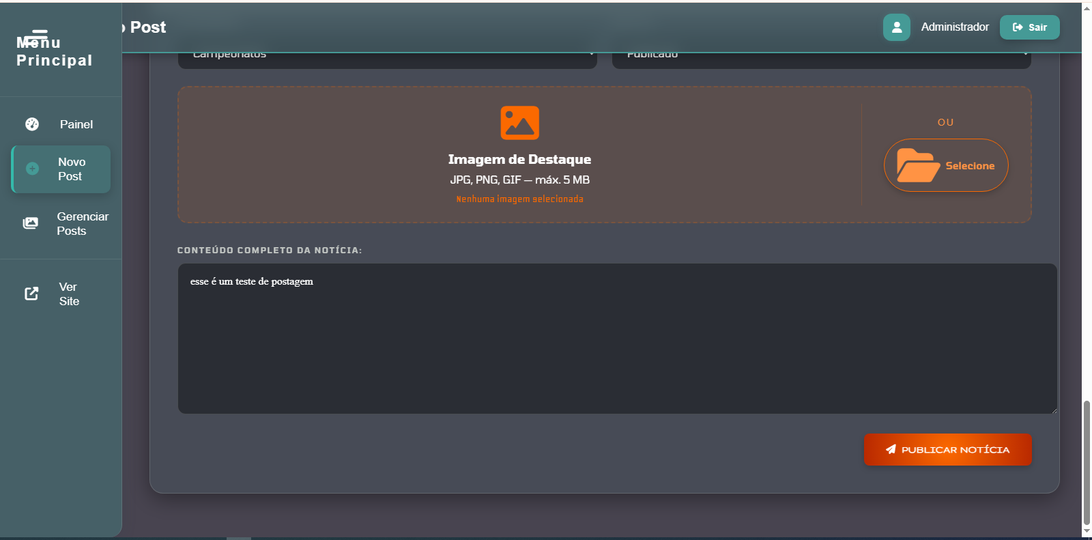Click the sign-out arrow icon in Sair
The width and height of the screenshot is (1092, 540).
(x=1018, y=27)
